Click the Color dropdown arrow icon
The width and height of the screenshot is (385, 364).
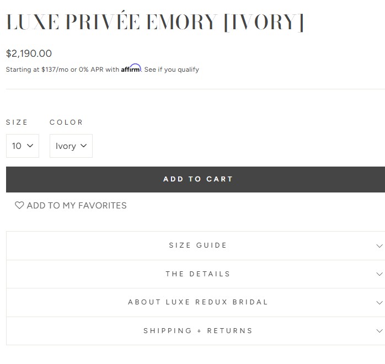coord(84,146)
